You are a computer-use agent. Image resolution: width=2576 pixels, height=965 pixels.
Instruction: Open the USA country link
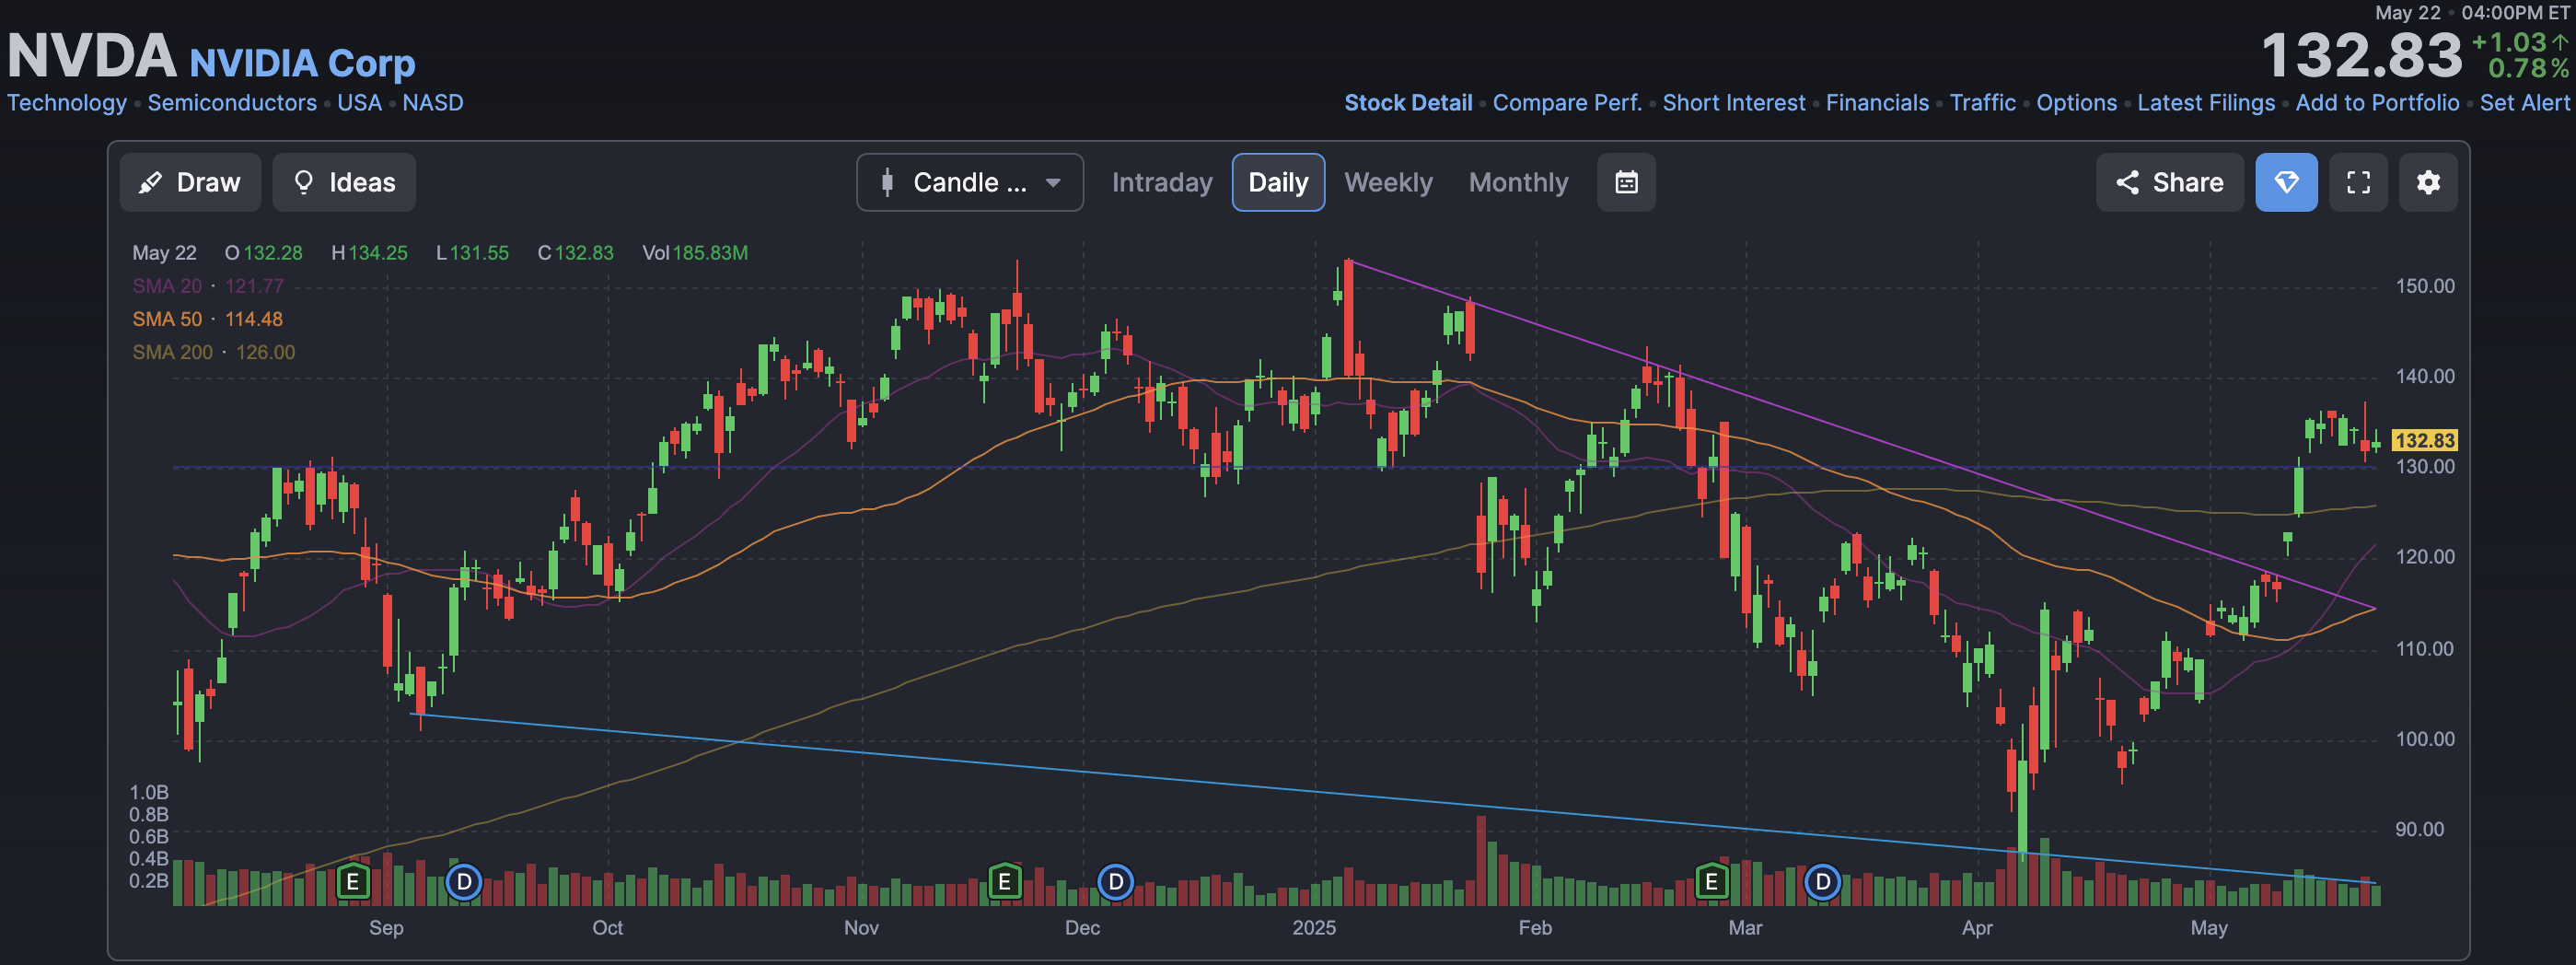coord(359,102)
